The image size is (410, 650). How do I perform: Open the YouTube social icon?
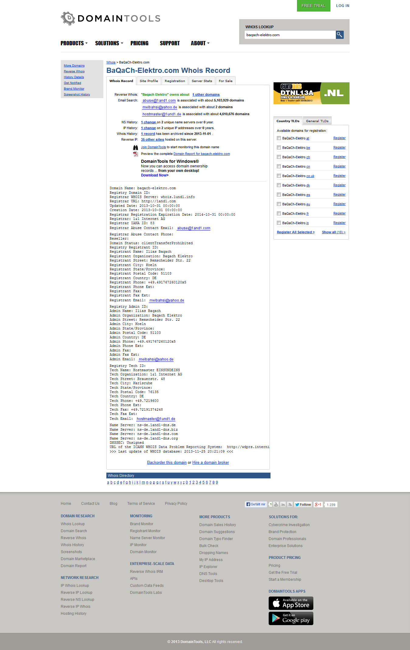(x=276, y=505)
